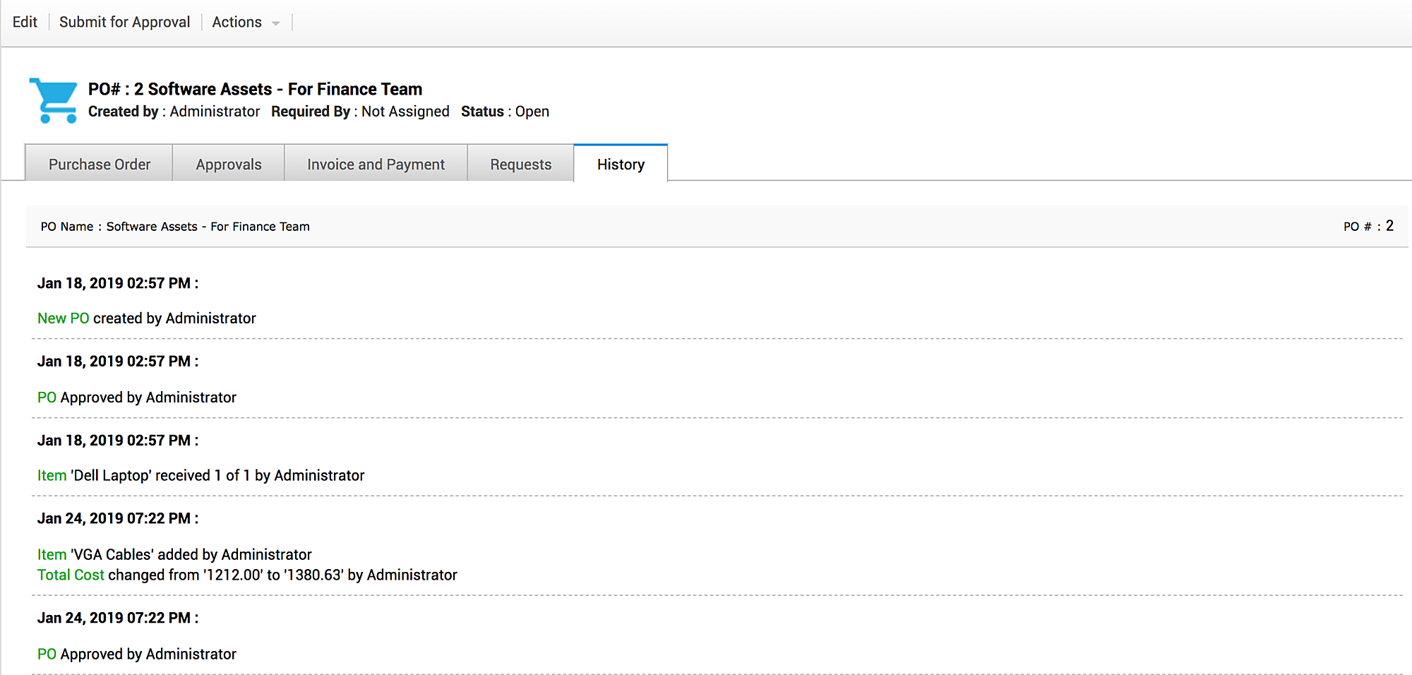Viewport: 1412px width, 675px height.
Task: Expand the Actions dropdown menu
Action: [x=245, y=22]
